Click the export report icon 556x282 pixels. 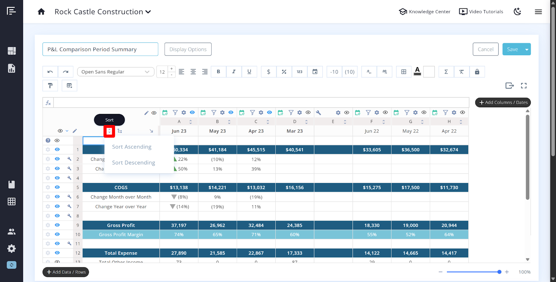click(x=509, y=85)
